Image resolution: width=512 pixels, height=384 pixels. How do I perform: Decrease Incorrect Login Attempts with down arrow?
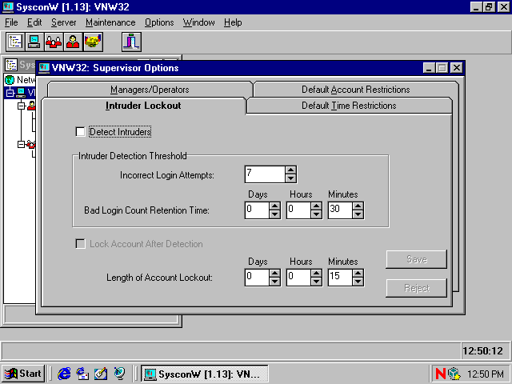tap(290, 178)
